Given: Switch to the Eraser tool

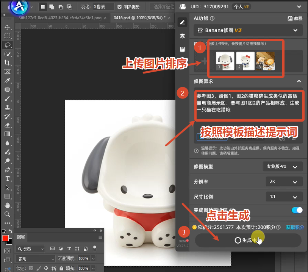Looking at the screenshot, I should [8, 125].
